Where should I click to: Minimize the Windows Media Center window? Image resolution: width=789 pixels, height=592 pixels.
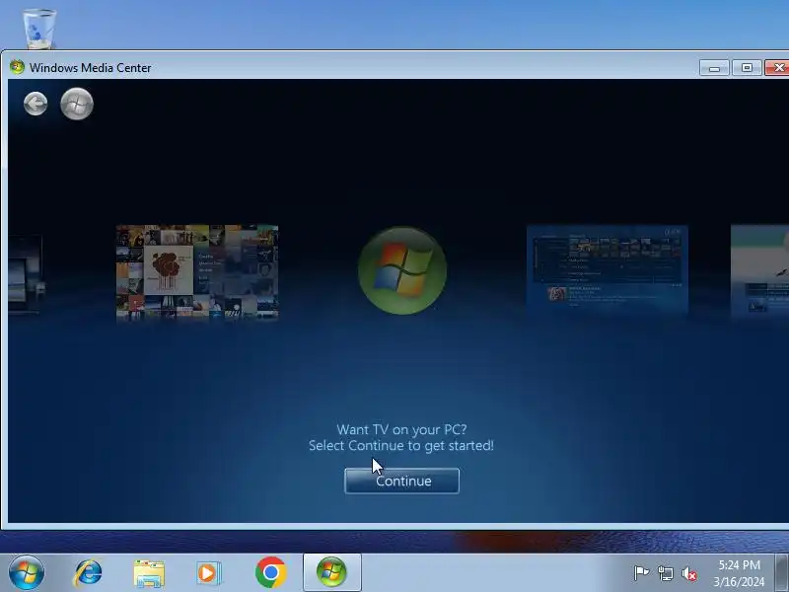click(714, 67)
